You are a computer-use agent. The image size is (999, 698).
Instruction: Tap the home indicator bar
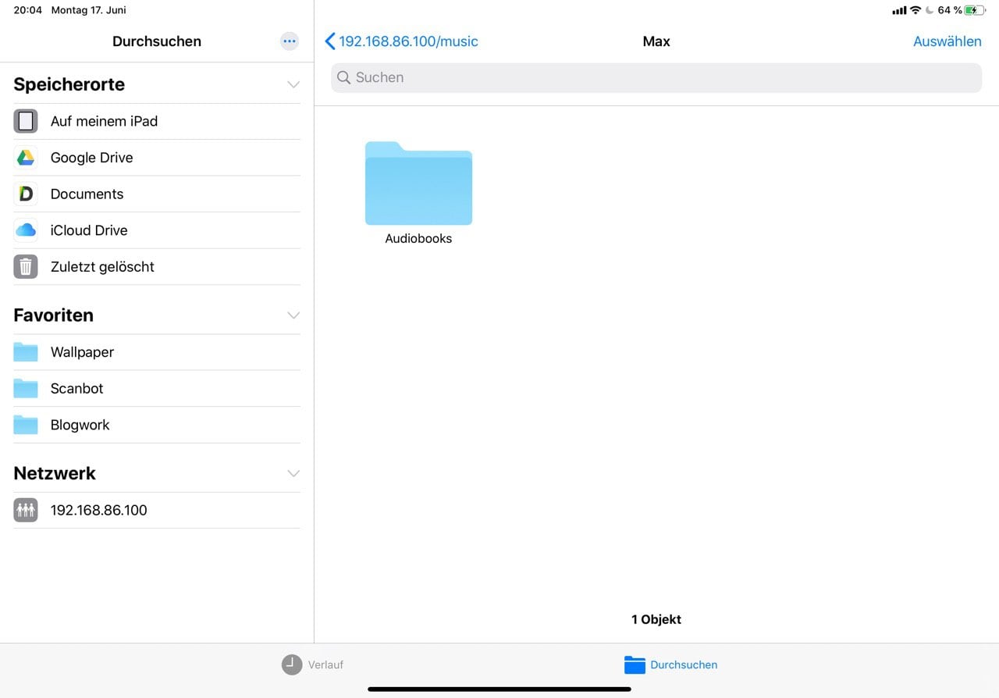tap(499, 689)
